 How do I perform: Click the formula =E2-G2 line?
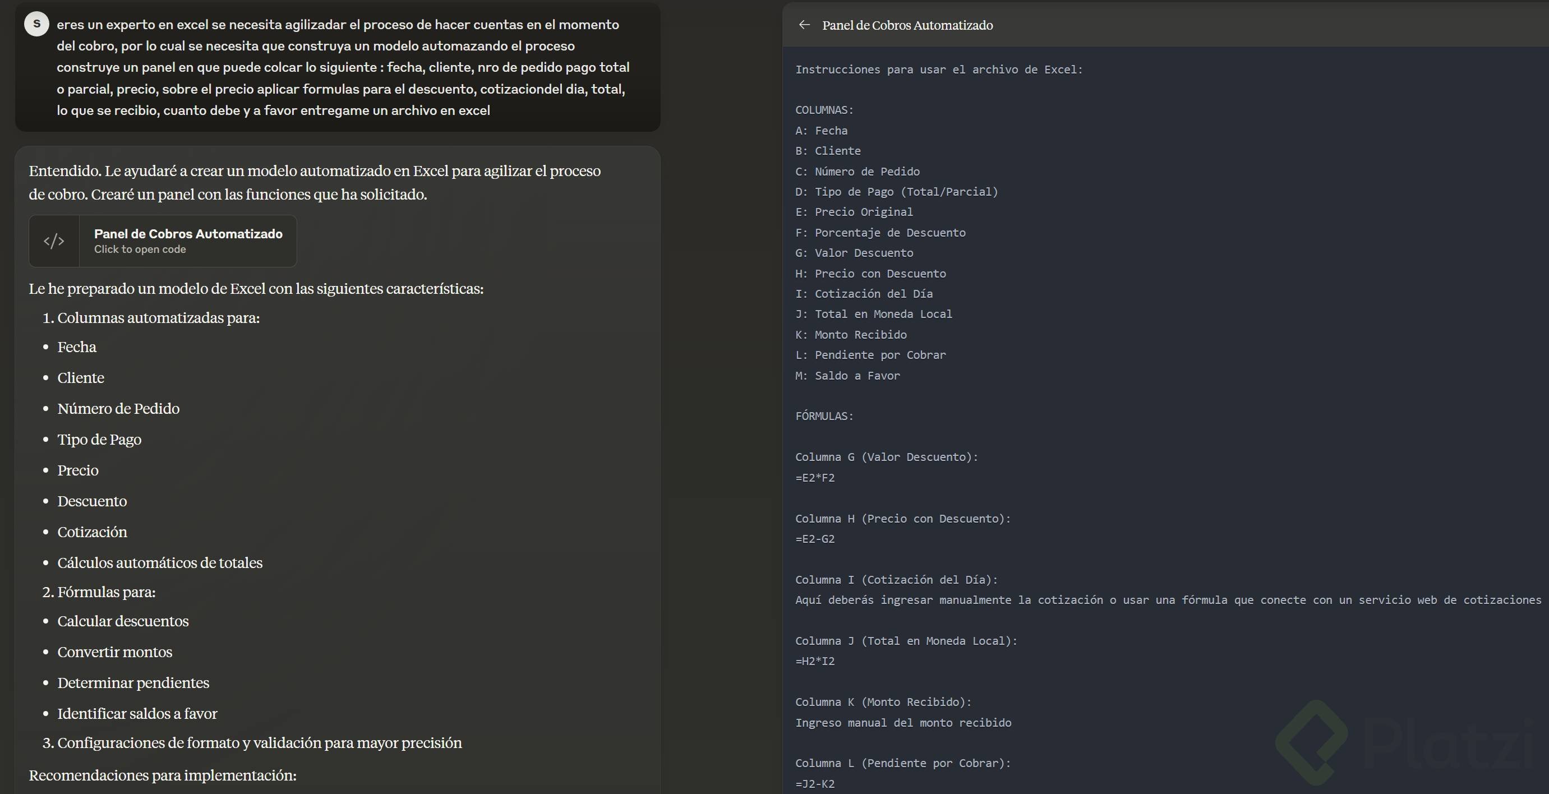pyautogui.click(x=815, y=539)
